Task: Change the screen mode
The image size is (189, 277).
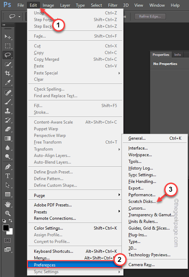Action: click(x=8, y=250)
